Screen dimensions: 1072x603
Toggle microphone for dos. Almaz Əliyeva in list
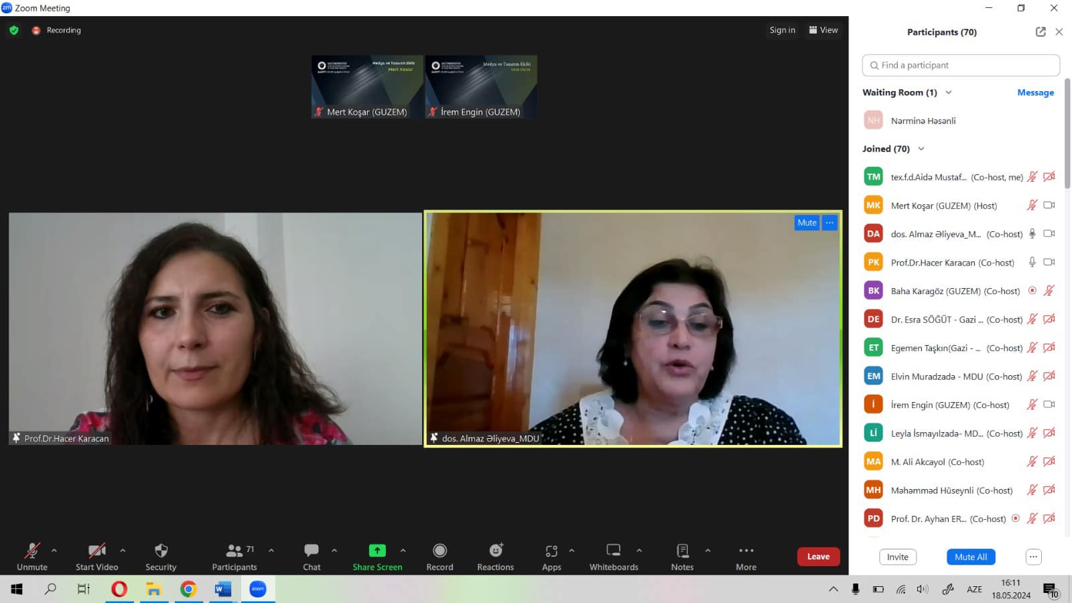1032,234
